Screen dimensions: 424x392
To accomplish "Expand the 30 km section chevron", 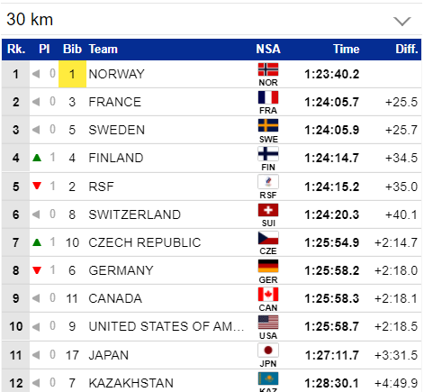I will [401, 21].
